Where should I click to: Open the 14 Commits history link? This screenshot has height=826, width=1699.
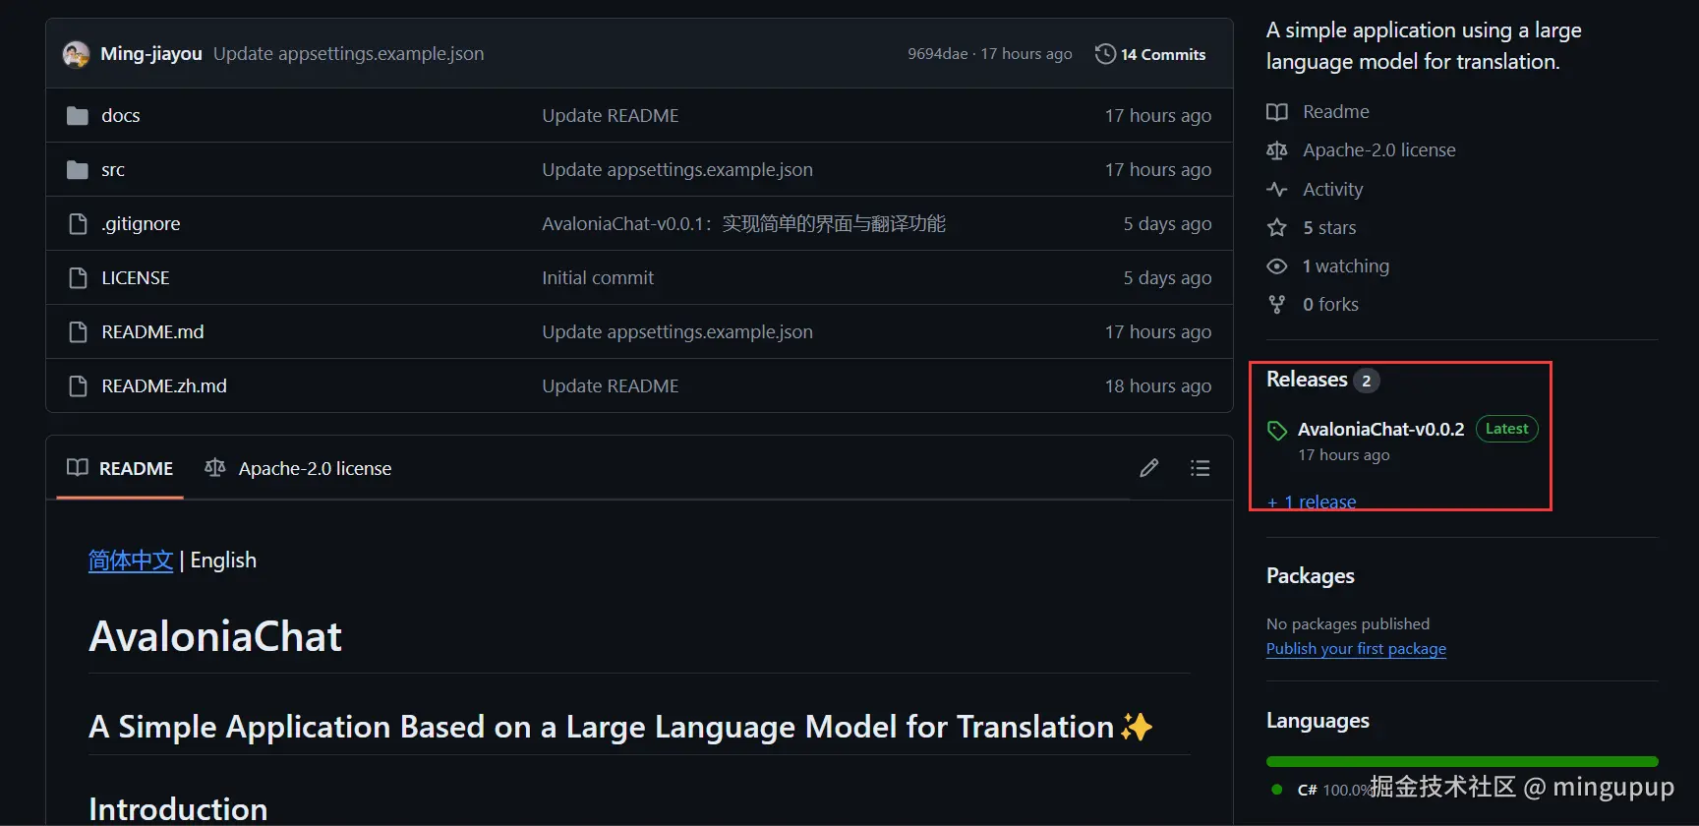(x=1150, y=54)
